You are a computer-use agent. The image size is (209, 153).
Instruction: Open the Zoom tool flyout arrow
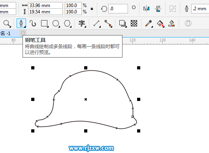10,27
